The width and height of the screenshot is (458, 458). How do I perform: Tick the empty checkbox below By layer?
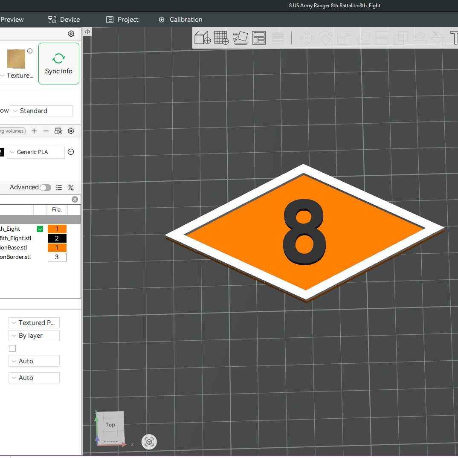12,348
